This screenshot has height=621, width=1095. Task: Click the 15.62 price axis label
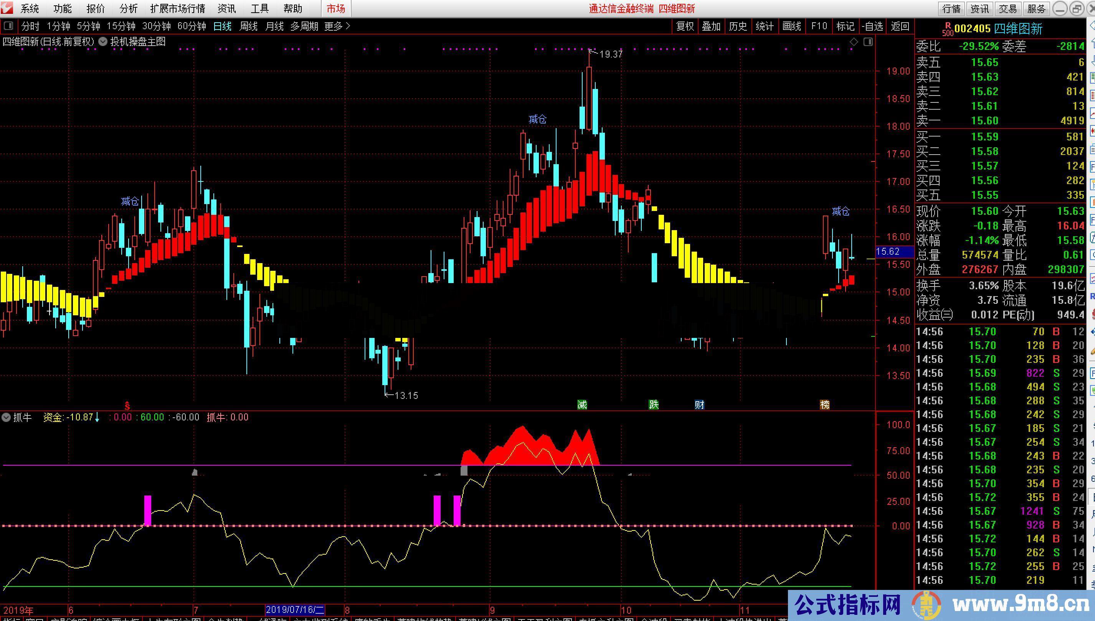point(888,252)
